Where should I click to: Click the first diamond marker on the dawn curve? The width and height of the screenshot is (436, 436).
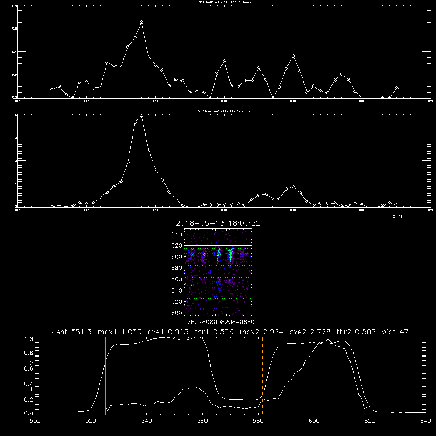[52, 89]
